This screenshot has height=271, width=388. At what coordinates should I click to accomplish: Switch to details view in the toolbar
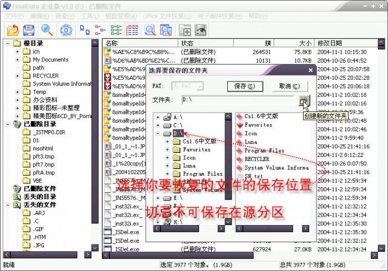click(x=132, y=30)
